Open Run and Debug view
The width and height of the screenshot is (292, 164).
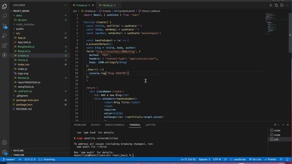click(4, 36)
